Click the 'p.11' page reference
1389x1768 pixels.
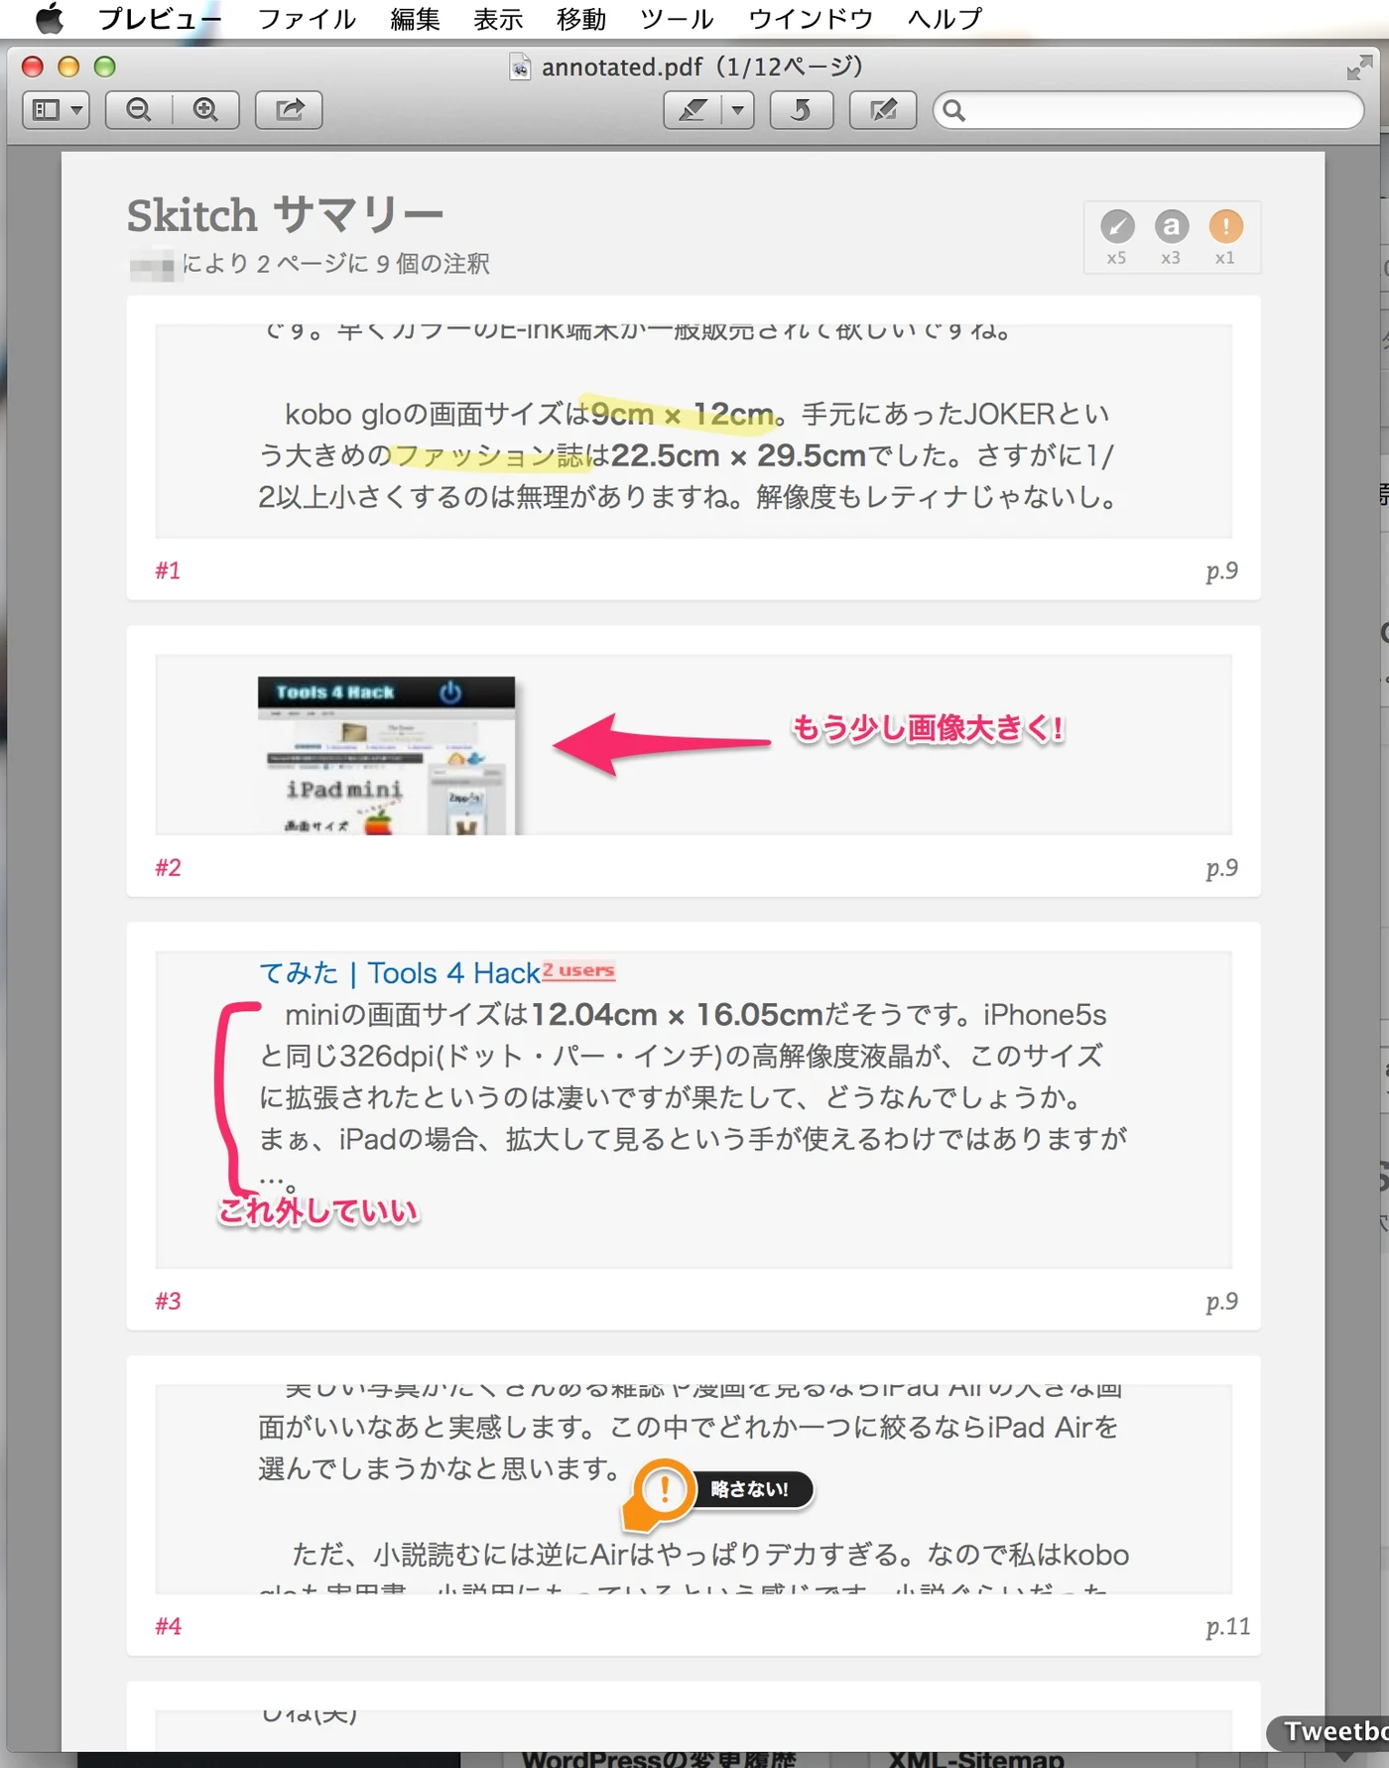(1228, 1627)
